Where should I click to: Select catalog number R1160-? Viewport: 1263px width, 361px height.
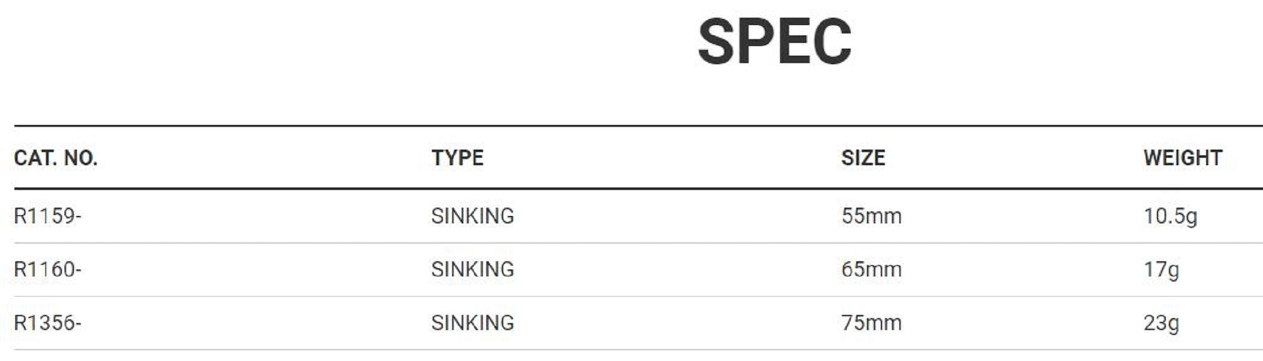coord(47,269)
